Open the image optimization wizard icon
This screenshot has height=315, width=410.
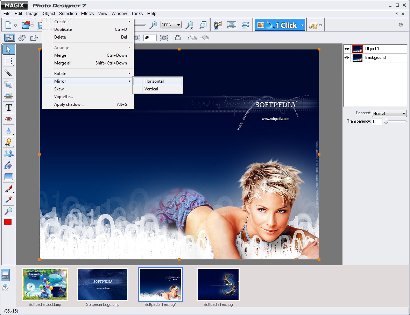pos(218,25)
